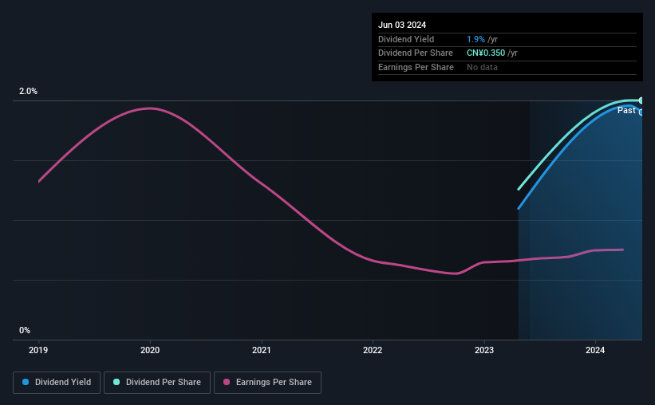
Task: Select the 2022 x-axis label
Action: tap(373, 350)
